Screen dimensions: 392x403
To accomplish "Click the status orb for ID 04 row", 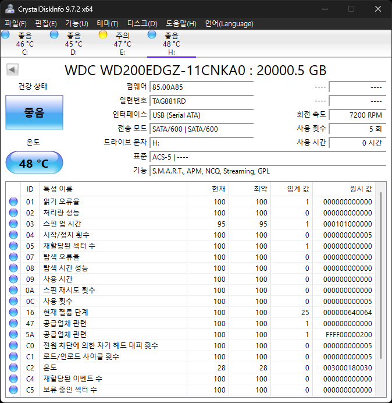I will 13,235.
